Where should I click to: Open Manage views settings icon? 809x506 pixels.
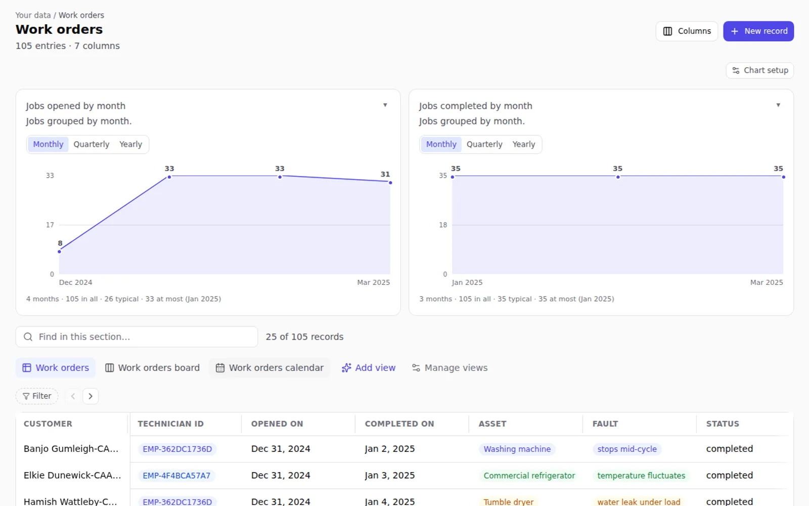416,368
